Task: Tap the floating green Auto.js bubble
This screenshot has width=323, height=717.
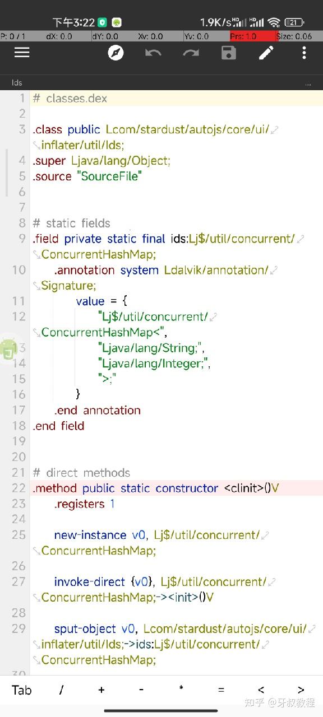Action: tap(8, 350)
